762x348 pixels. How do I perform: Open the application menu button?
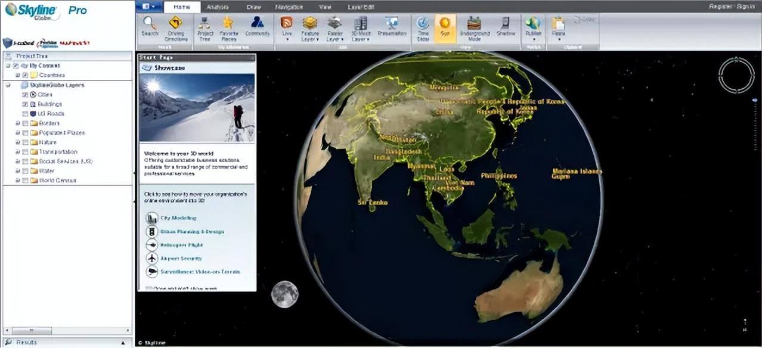[149, 6]
